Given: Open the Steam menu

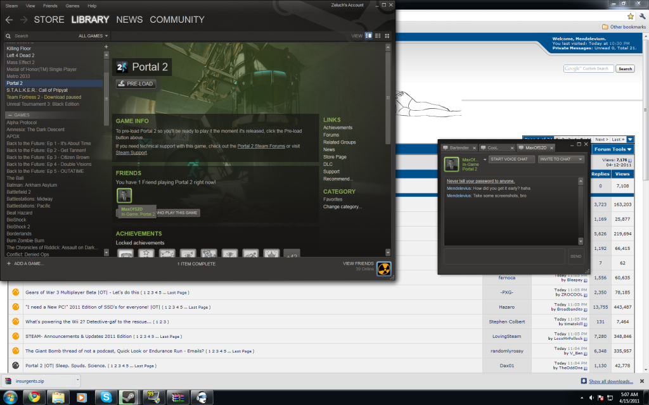Looking at the screenshot, I should (11, 6).
